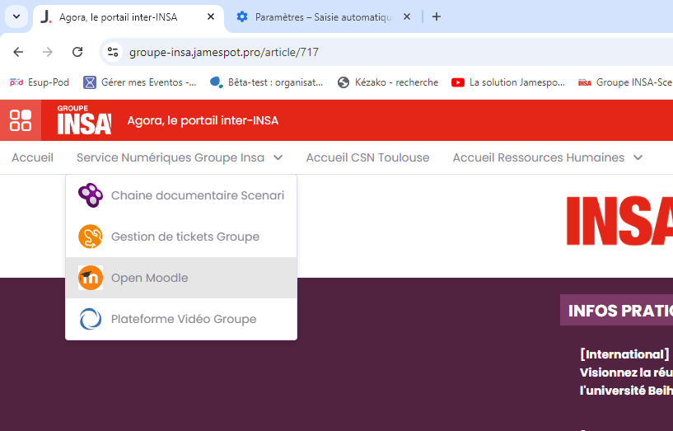Click the Gestion de tickets Groupe icon
The image size is (673, 431).
pyautogui.click(x=91, y=237)
